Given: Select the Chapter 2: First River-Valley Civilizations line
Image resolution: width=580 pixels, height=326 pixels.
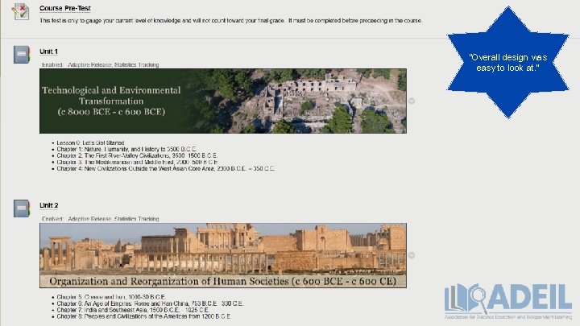Looking at the screenshot, I should [x=137, y=155].
